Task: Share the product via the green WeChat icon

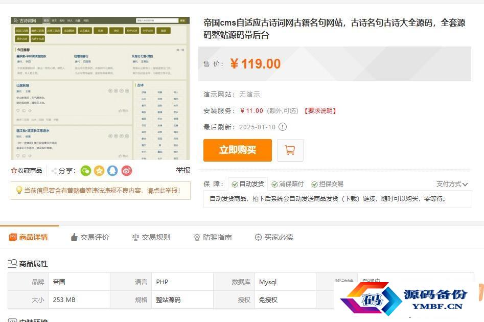Action: pos(86,171)
